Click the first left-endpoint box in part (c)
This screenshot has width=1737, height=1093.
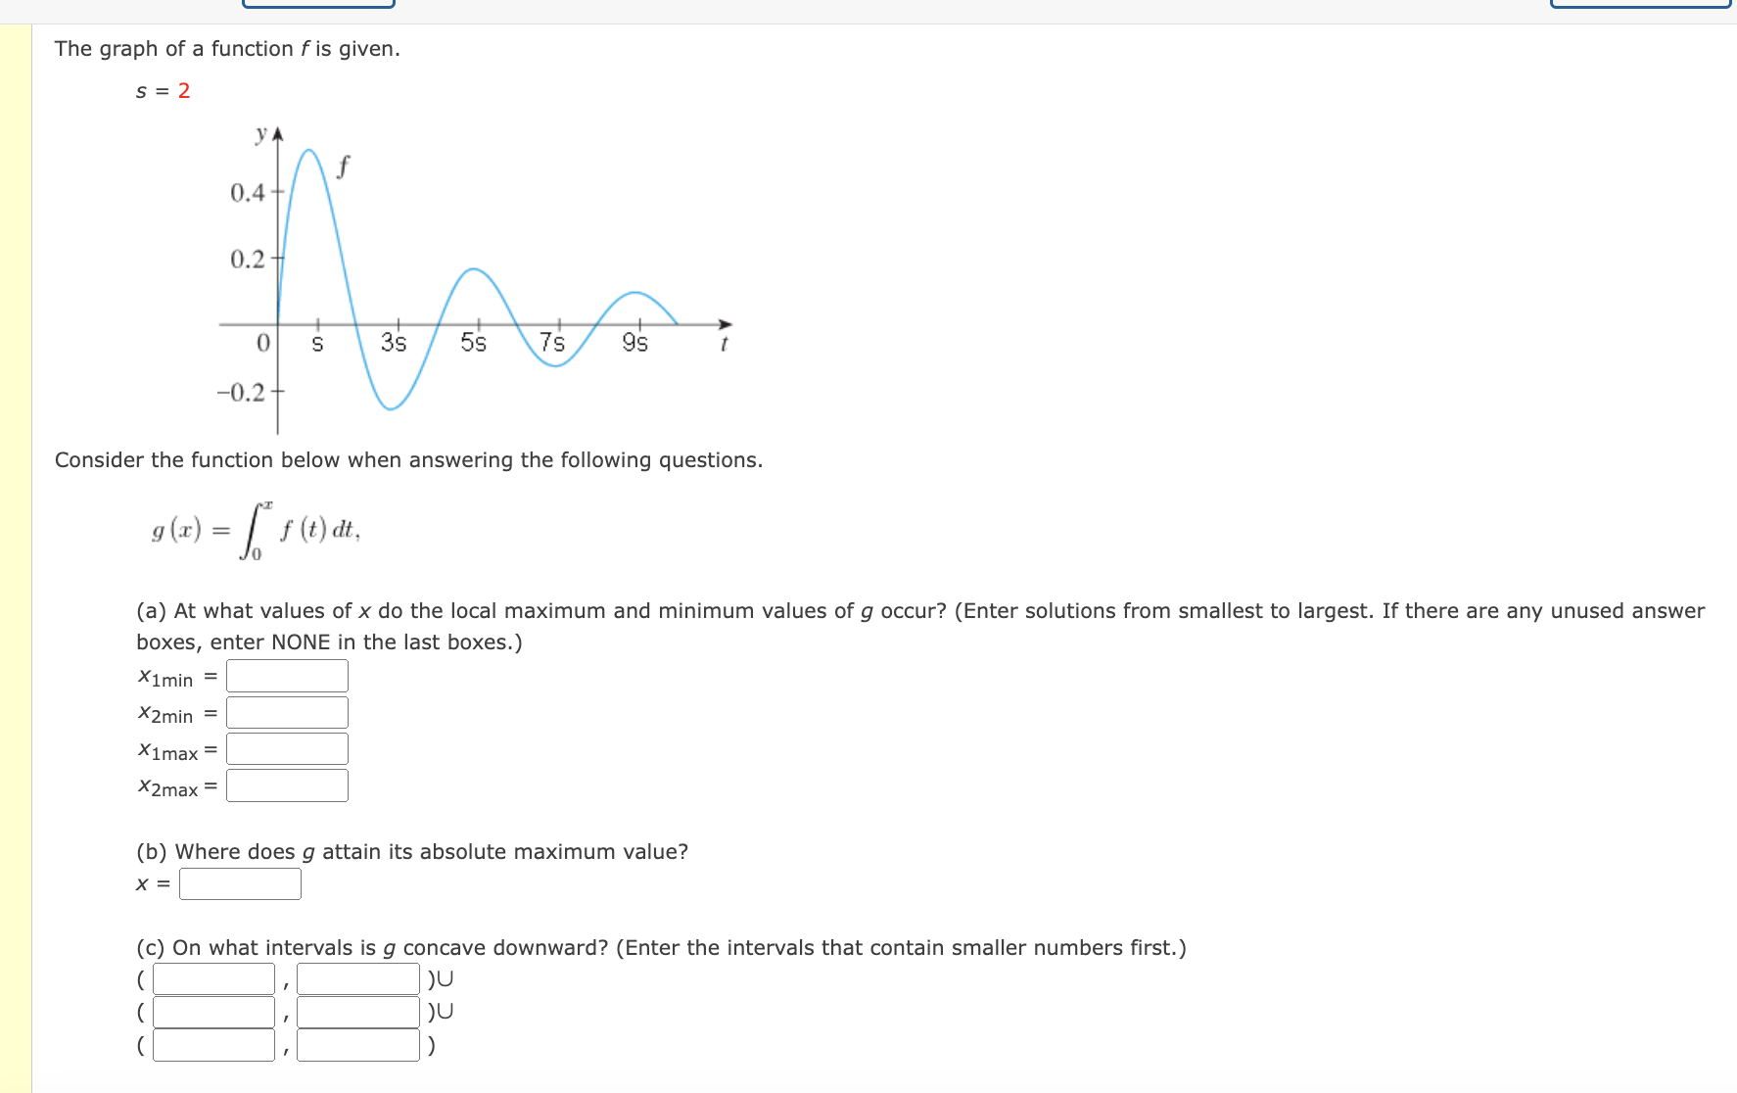click(214, 977)
